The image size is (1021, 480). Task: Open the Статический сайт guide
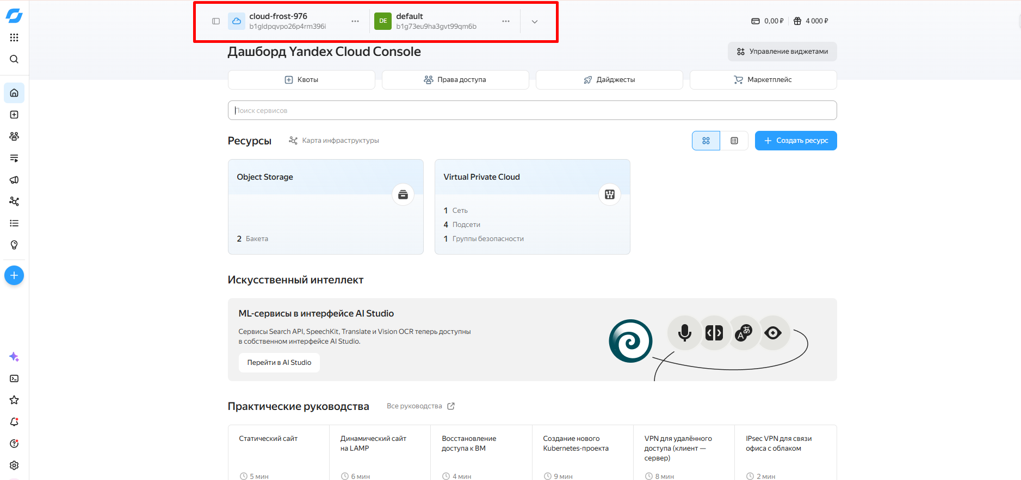click(279, 452)
